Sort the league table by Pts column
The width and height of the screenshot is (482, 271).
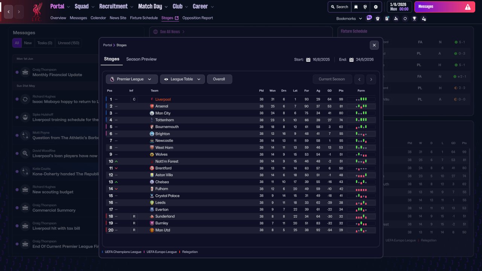tap(341, 91)
